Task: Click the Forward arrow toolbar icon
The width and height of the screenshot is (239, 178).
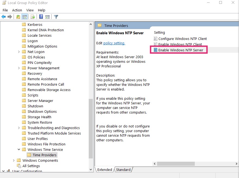Action: coord(10,17)
